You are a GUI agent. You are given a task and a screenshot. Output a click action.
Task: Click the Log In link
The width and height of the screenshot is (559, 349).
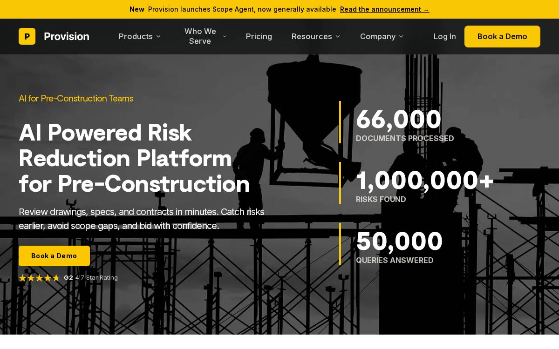click(445, 36)
